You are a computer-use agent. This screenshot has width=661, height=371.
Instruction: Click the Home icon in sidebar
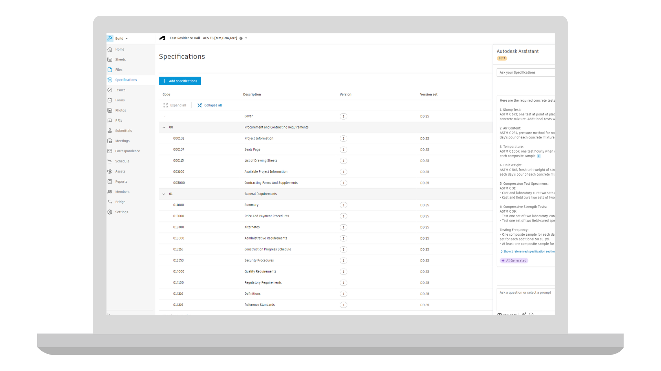point(110,49)
